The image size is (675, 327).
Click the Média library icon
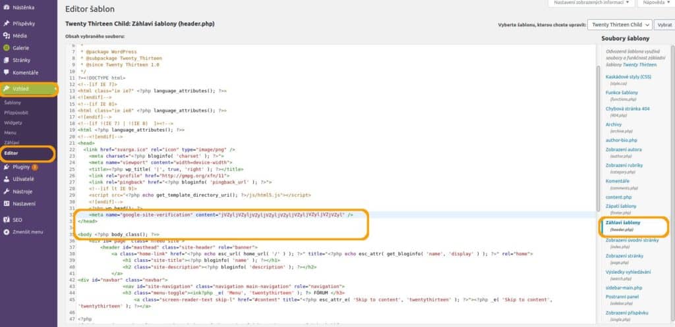(x=7, y=36)
